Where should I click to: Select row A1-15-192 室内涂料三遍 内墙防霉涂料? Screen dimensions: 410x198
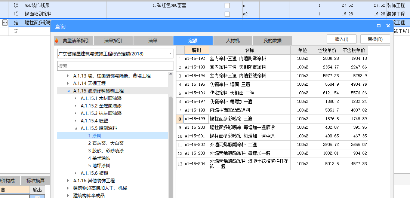tap(272, 59)
